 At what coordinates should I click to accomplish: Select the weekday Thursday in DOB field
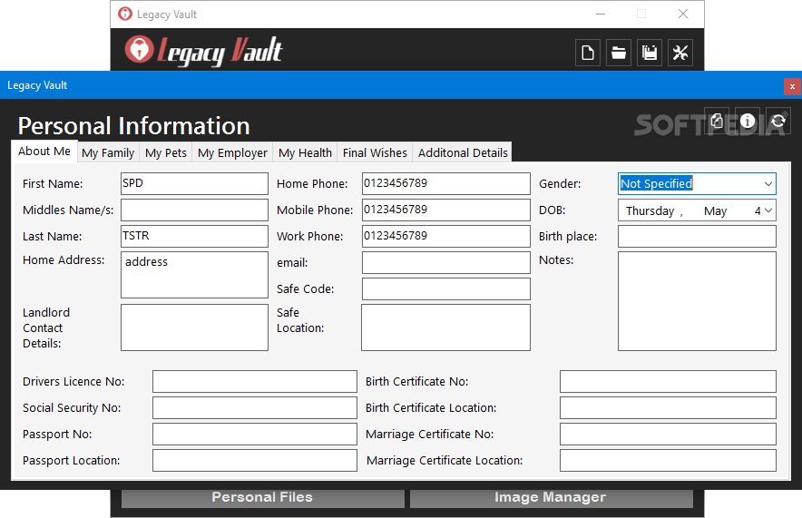click(x=650, y=211)
